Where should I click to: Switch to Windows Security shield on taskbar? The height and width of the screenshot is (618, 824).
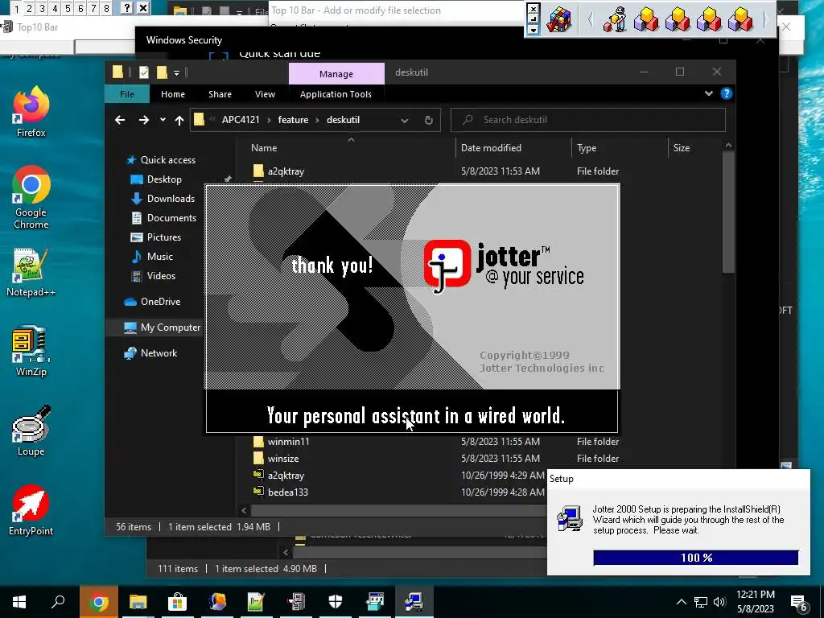point(336,602)
